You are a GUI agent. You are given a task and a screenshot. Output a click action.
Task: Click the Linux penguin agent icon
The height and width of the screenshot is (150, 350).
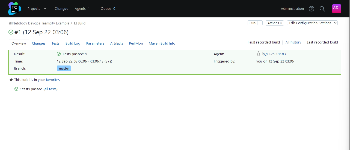(x=258, y=54)
